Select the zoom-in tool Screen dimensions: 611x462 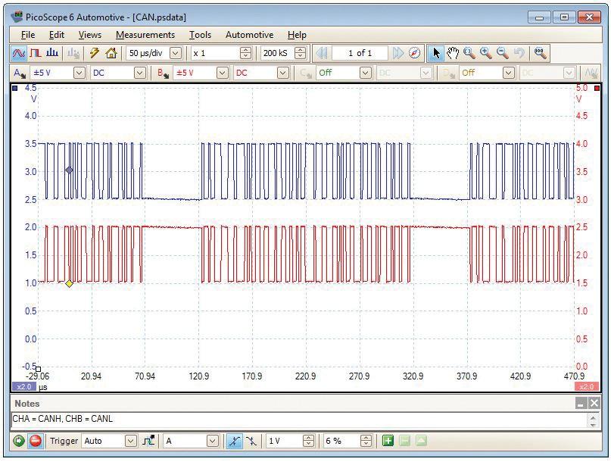486,53
